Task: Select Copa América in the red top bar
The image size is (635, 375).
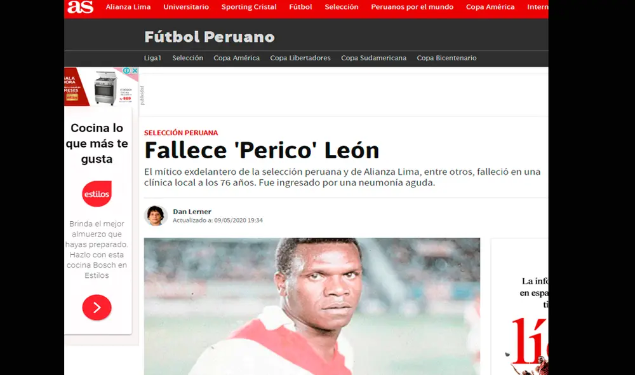Action: (490, 7)
